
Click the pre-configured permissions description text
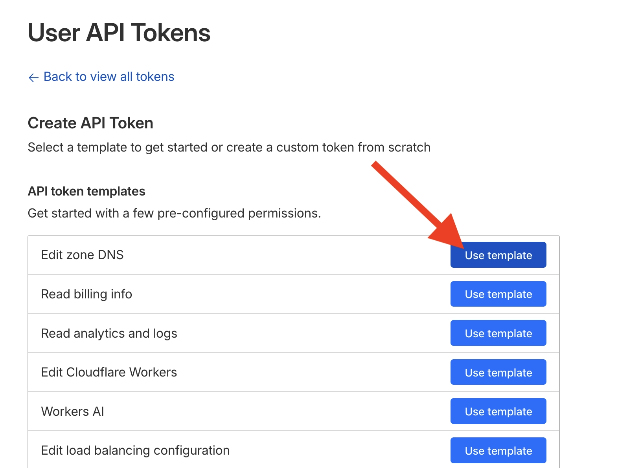[174, 213]
